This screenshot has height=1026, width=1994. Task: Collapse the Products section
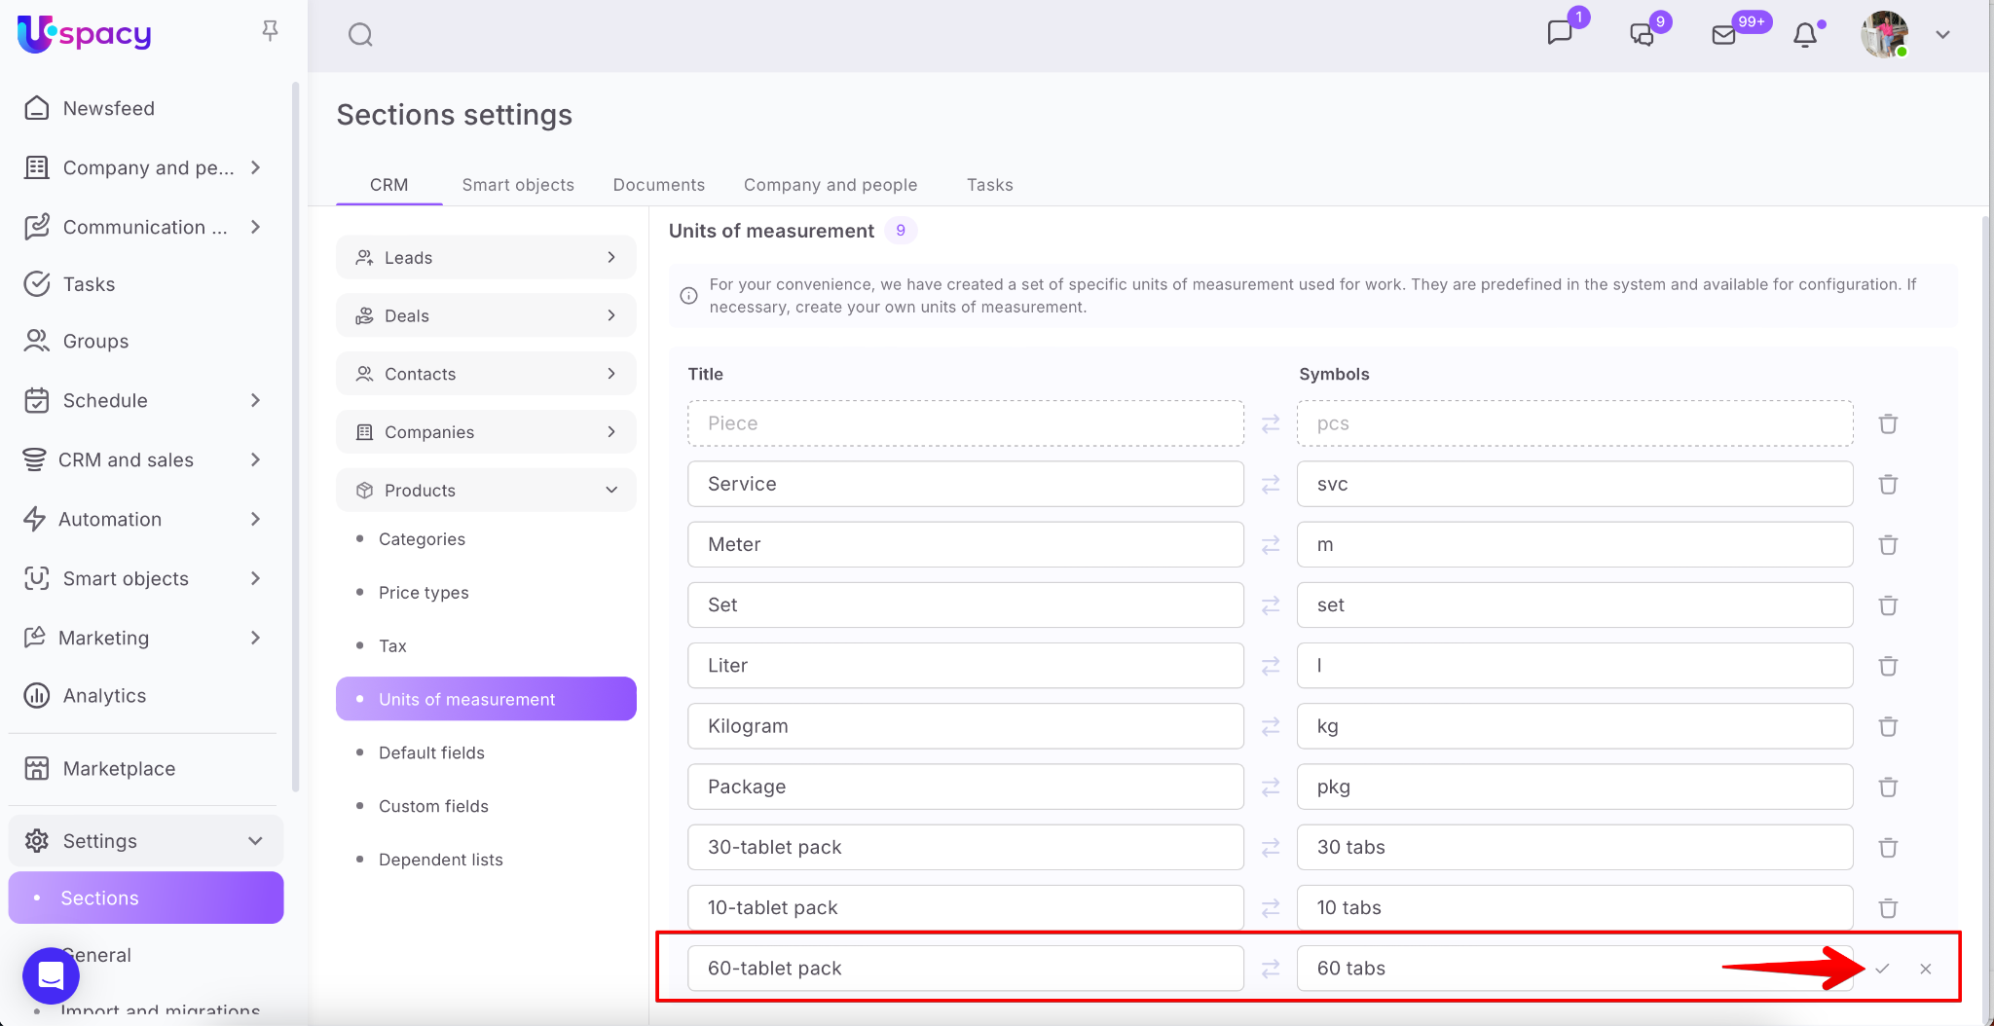point(611,491)
